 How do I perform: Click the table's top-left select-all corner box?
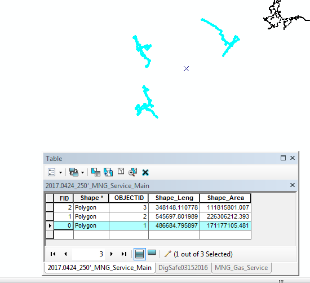tap(50, 198)
